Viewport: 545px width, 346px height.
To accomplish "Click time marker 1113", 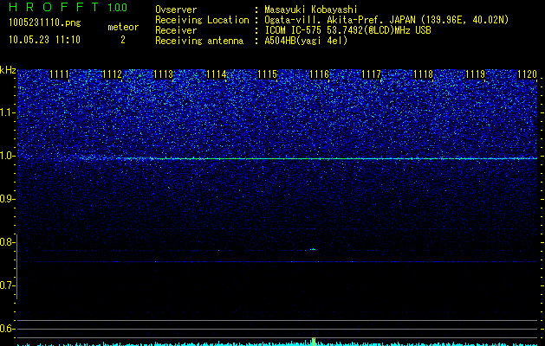I will [164, 74].
